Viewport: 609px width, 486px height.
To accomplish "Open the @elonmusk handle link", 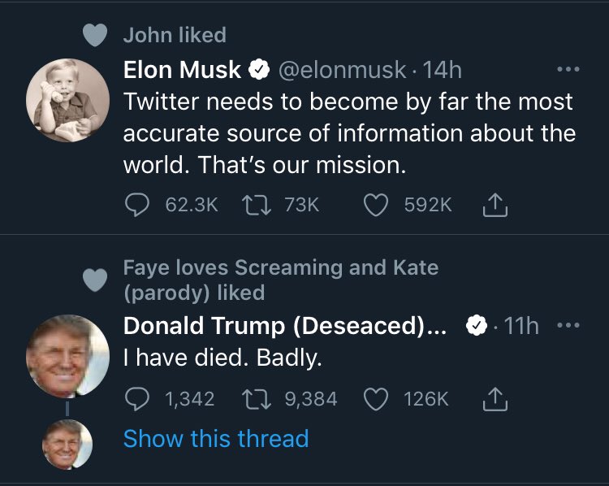I will pyautogui.click(x=341, y=71).
